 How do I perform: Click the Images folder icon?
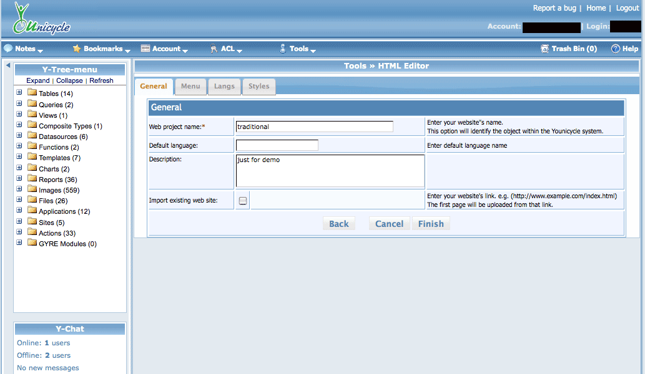click(32, 189)
